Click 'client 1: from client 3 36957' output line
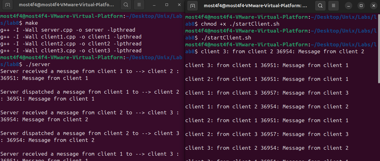This screenshot has height=161, width=380. pos(267,93)
